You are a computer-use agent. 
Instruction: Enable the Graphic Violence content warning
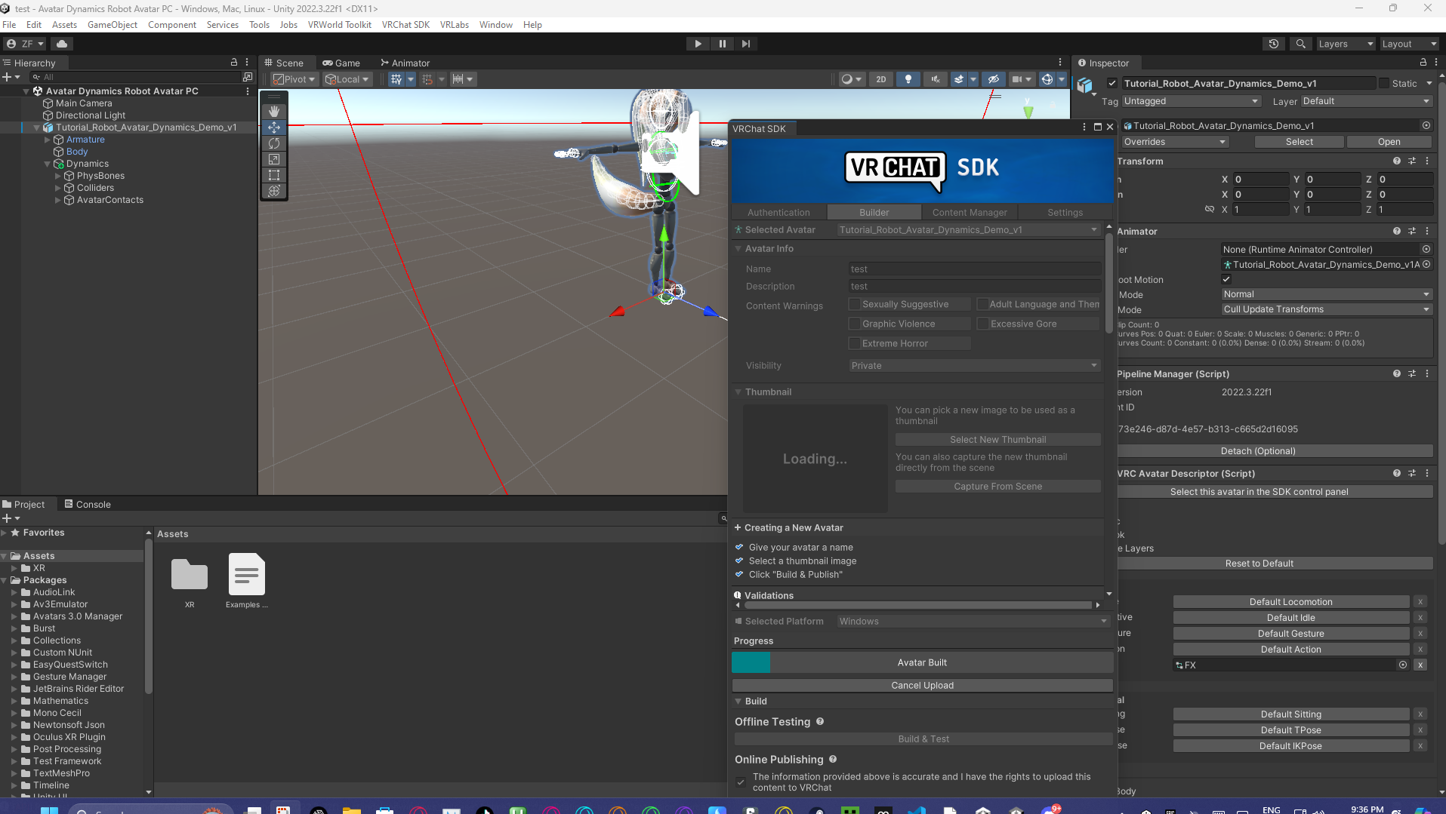(x=855, y=324)
